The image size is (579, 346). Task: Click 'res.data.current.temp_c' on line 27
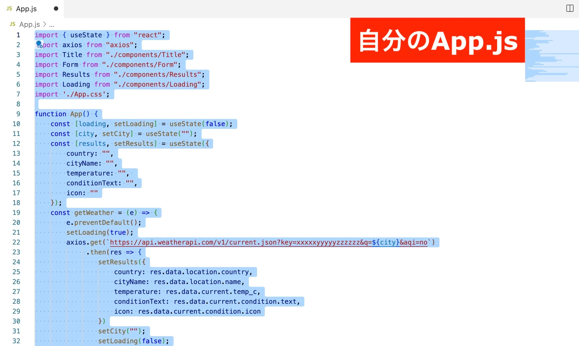[x=211, y=292]
